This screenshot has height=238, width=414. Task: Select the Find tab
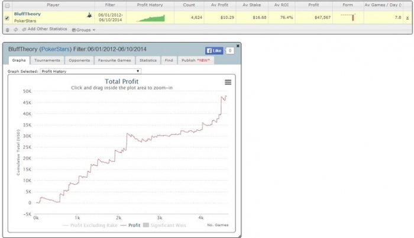(169, 60)
